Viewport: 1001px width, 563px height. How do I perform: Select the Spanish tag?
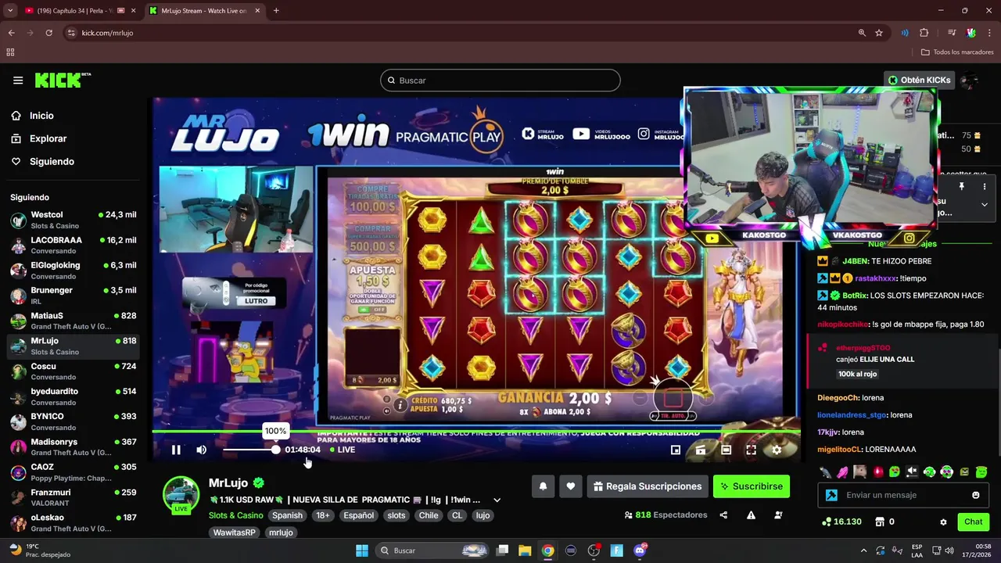point(287,515)
